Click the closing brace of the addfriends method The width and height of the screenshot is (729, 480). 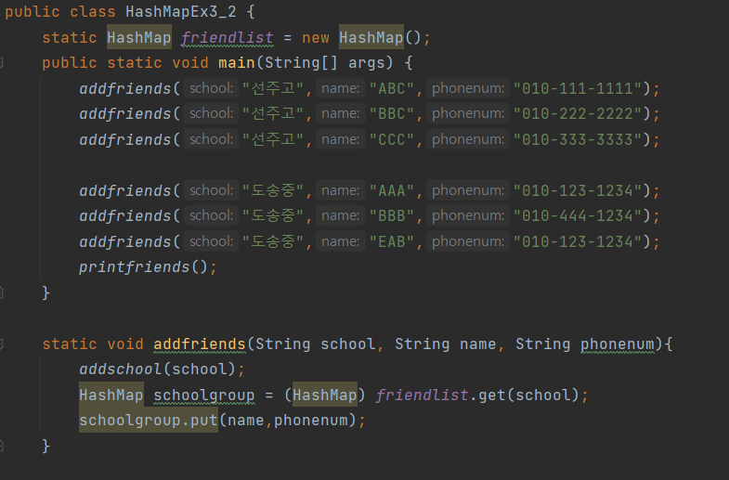click(46, 446)
